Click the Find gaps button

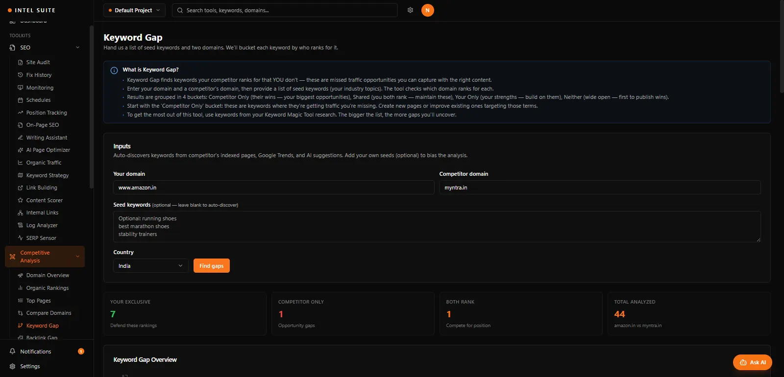pyautogui.click(x=212, y=266)
